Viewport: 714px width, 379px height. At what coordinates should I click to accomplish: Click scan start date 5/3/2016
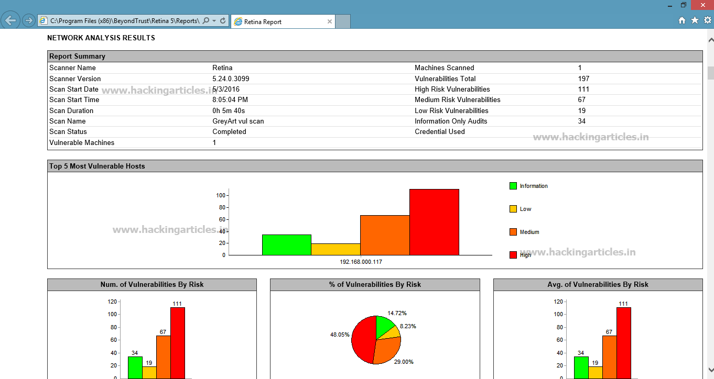[x=226, y=89]
